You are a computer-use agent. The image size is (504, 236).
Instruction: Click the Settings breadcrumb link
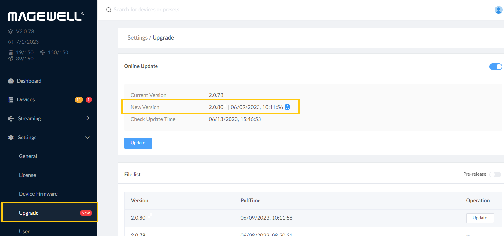coord(137,38)
